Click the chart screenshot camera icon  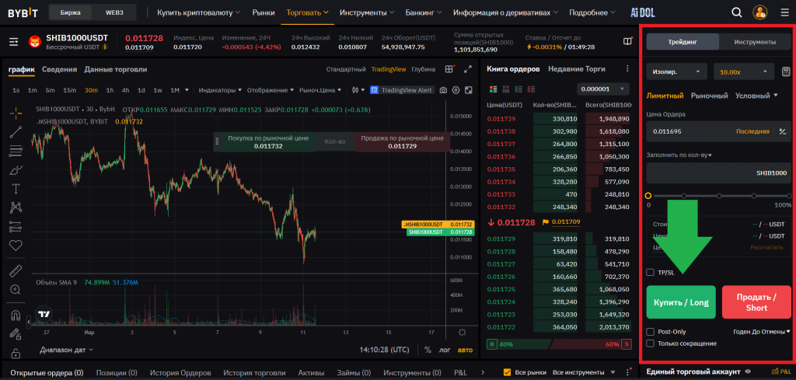click(x=443, y=90)
